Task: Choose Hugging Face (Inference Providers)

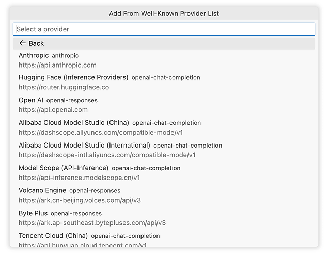Action: pyautogui.click(x=164, y=83)
